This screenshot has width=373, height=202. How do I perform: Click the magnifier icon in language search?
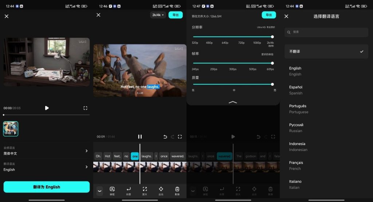289,32
